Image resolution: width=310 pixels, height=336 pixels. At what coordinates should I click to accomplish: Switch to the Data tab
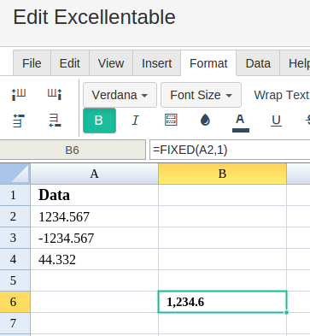click(258, 63)
